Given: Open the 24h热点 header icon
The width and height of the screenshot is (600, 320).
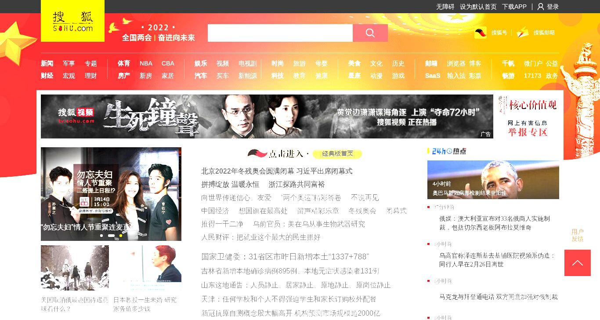Looking at the screenshot, I should (x=447, y=151).
